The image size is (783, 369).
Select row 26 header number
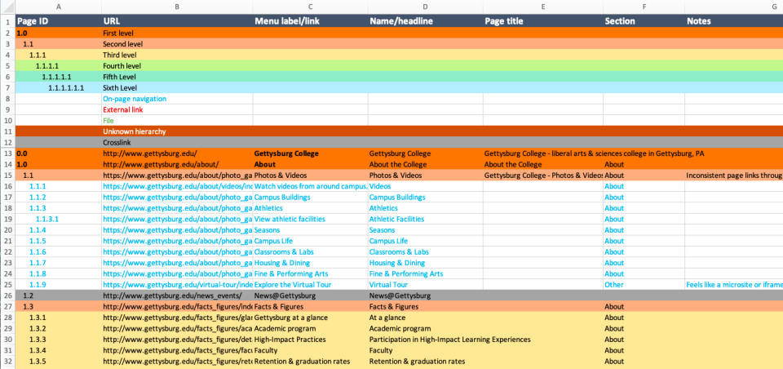pyautogui.click(x=7, y=296)
